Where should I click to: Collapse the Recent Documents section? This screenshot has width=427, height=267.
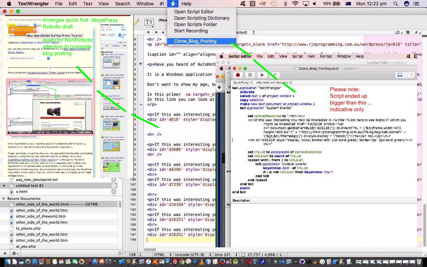pos(4,199)
